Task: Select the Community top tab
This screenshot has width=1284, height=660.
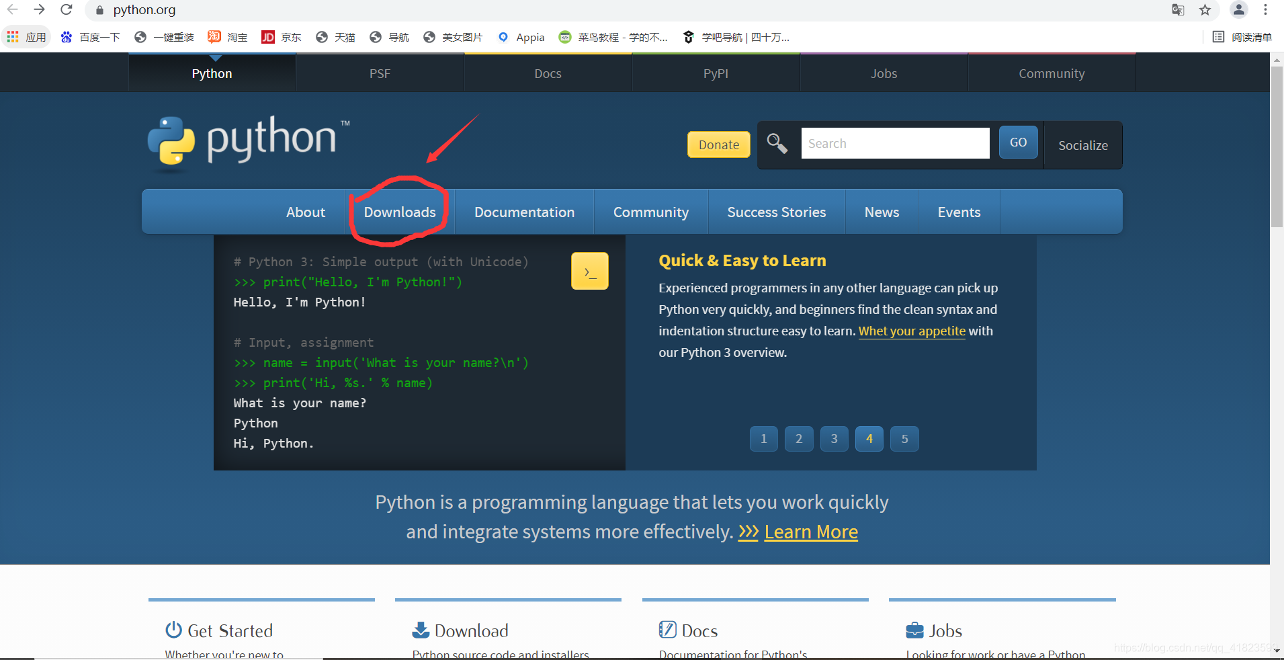Action: point(1052,73)
